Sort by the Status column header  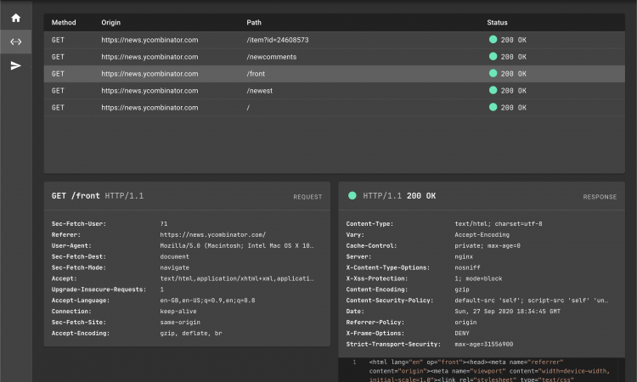(497, 22)
